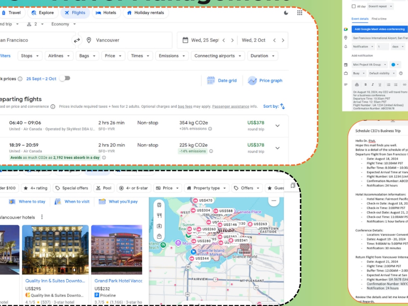The width and height of the screenshot is (408, 306).
Task: Toggle dark mode moon icon in Flights
Action: pos(286,13)
